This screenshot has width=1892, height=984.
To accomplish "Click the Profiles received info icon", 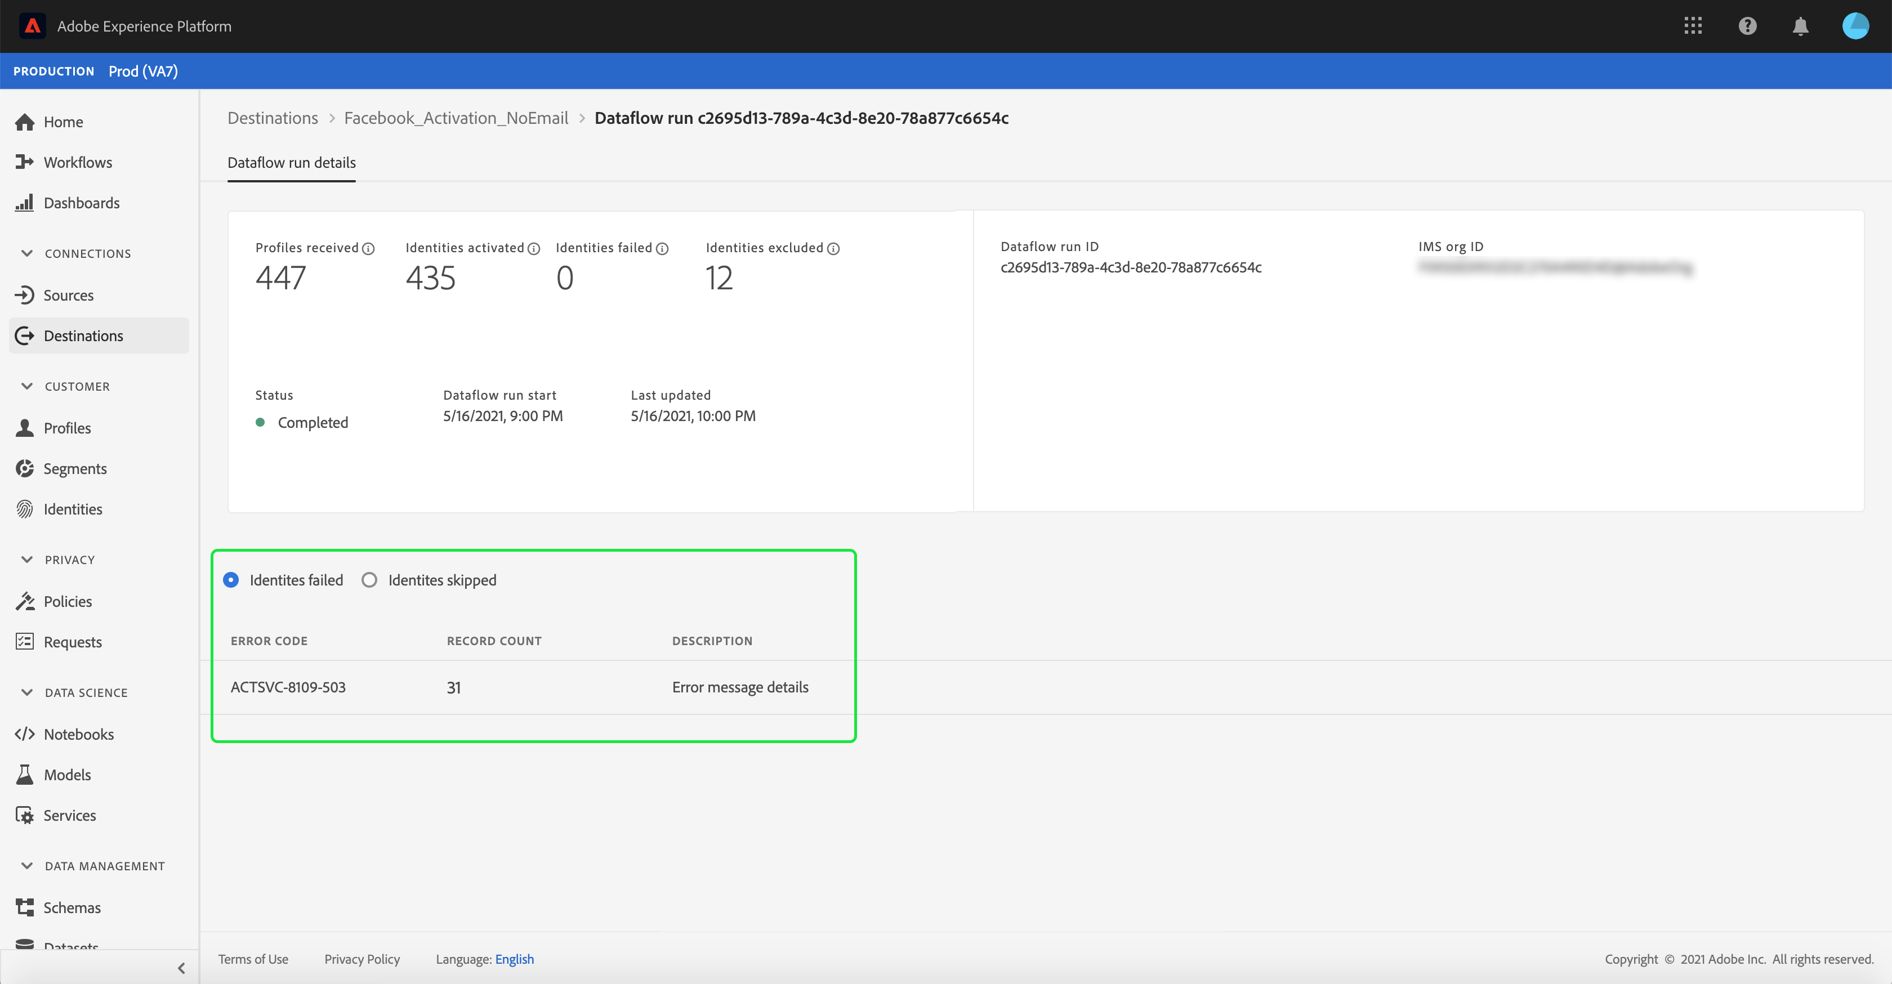I will click(369, 249).
